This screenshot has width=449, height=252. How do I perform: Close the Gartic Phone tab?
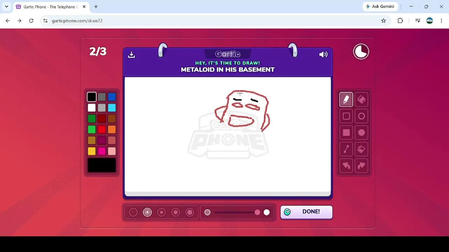pyautogui.click(x=84, y=7)
